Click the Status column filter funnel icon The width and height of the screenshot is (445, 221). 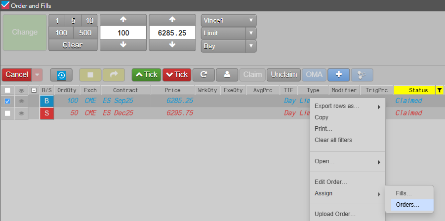click(x=440, y=90)
